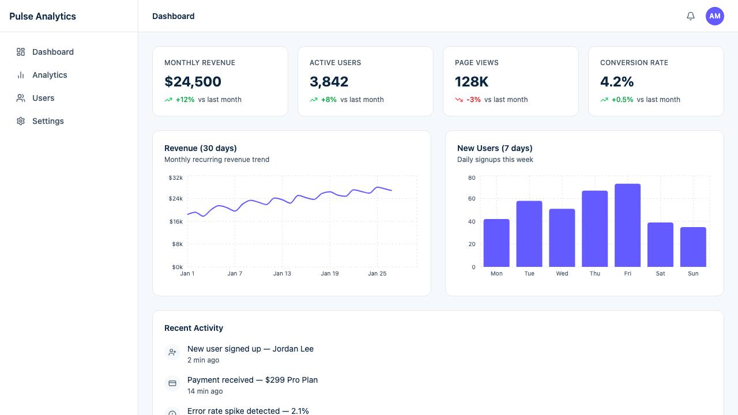Viewport: 738px width, 415px height.
Task: Click the +12% change label
Action: click(x=185, y=100)
